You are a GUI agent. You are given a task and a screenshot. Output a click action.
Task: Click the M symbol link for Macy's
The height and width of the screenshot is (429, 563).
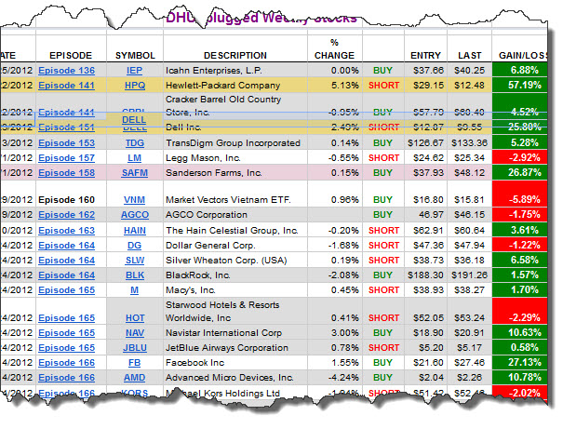click(134, 290)
